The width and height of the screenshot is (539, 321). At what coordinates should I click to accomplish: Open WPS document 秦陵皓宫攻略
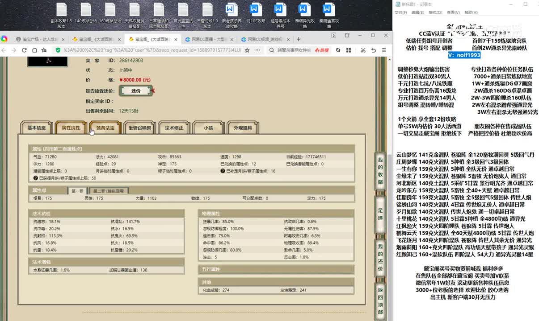(328, 16)
